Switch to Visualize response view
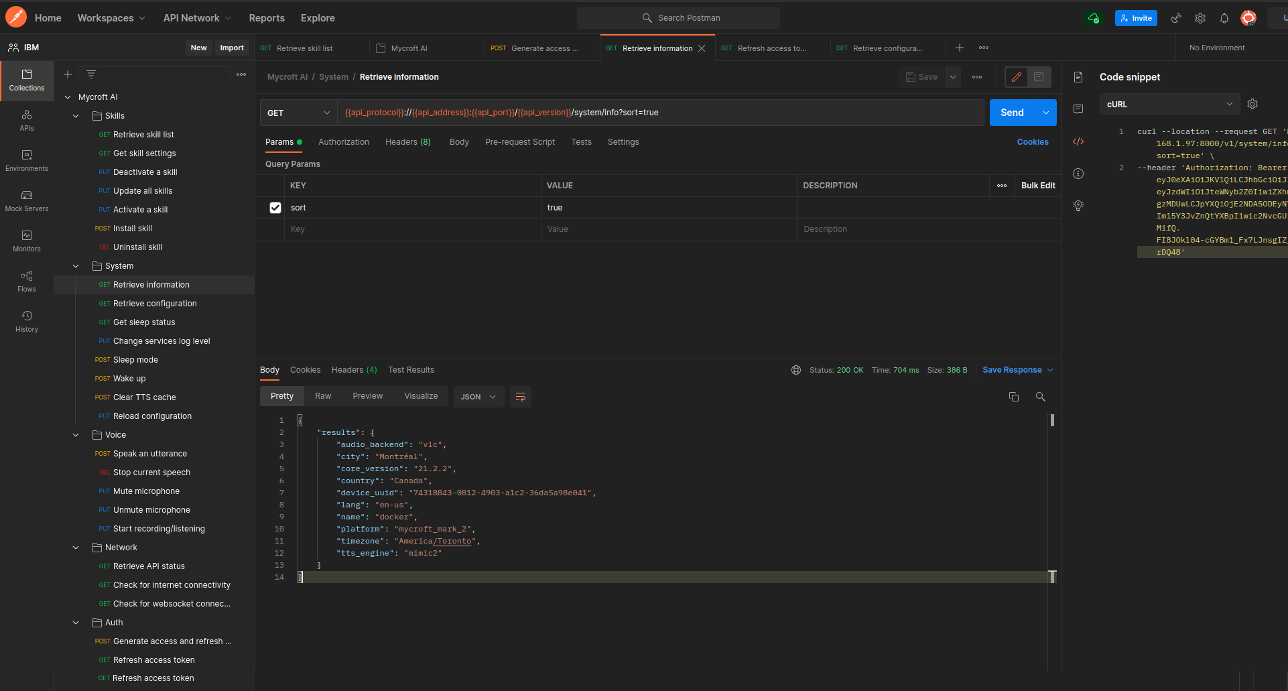This screenshot has width=1288, height=691. 421,396
